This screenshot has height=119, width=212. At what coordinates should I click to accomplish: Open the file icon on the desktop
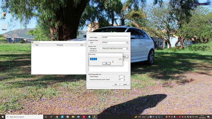pyautogui.click(x=4, y=27)
